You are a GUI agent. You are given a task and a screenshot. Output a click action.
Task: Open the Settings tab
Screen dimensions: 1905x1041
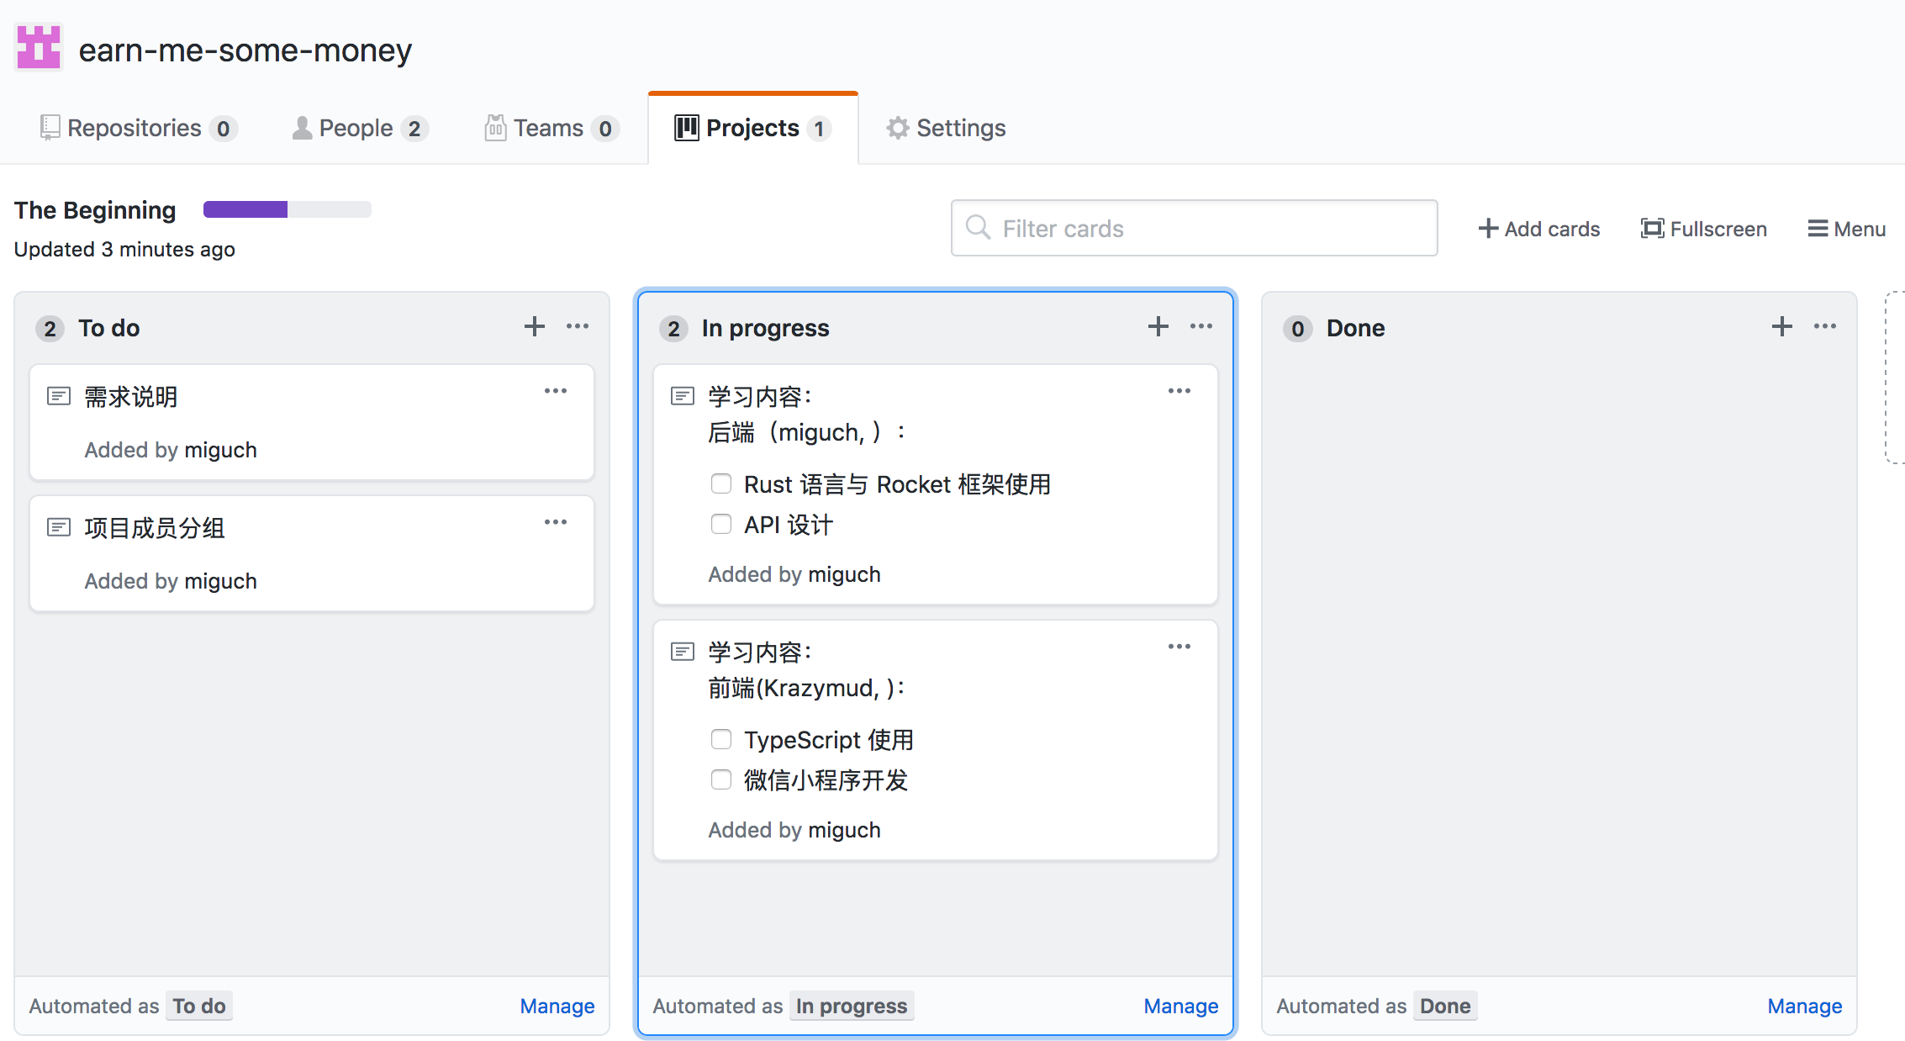click(947, 128)
